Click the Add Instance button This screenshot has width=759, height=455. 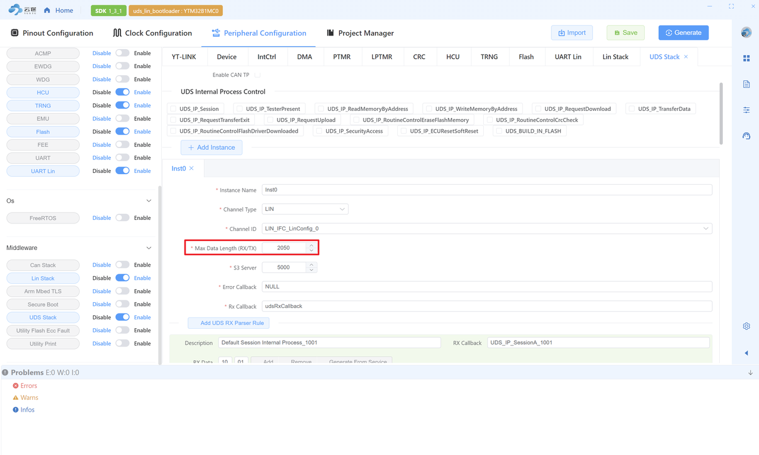pyautogui.click(x=212, y=148)
